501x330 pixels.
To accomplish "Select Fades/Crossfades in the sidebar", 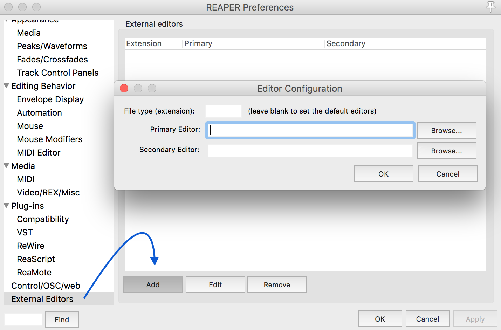I will click(52, 60).
